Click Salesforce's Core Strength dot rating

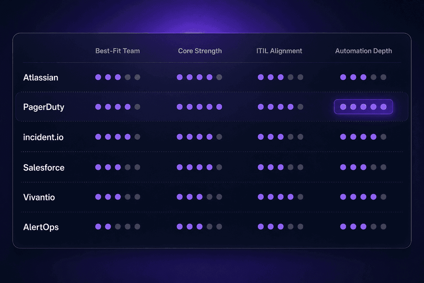click(199, 167)
